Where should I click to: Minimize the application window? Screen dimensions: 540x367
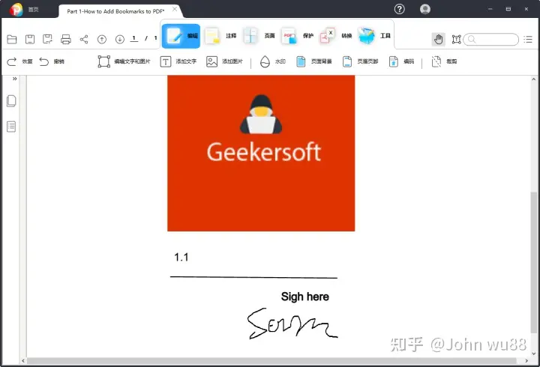[490, 9]
